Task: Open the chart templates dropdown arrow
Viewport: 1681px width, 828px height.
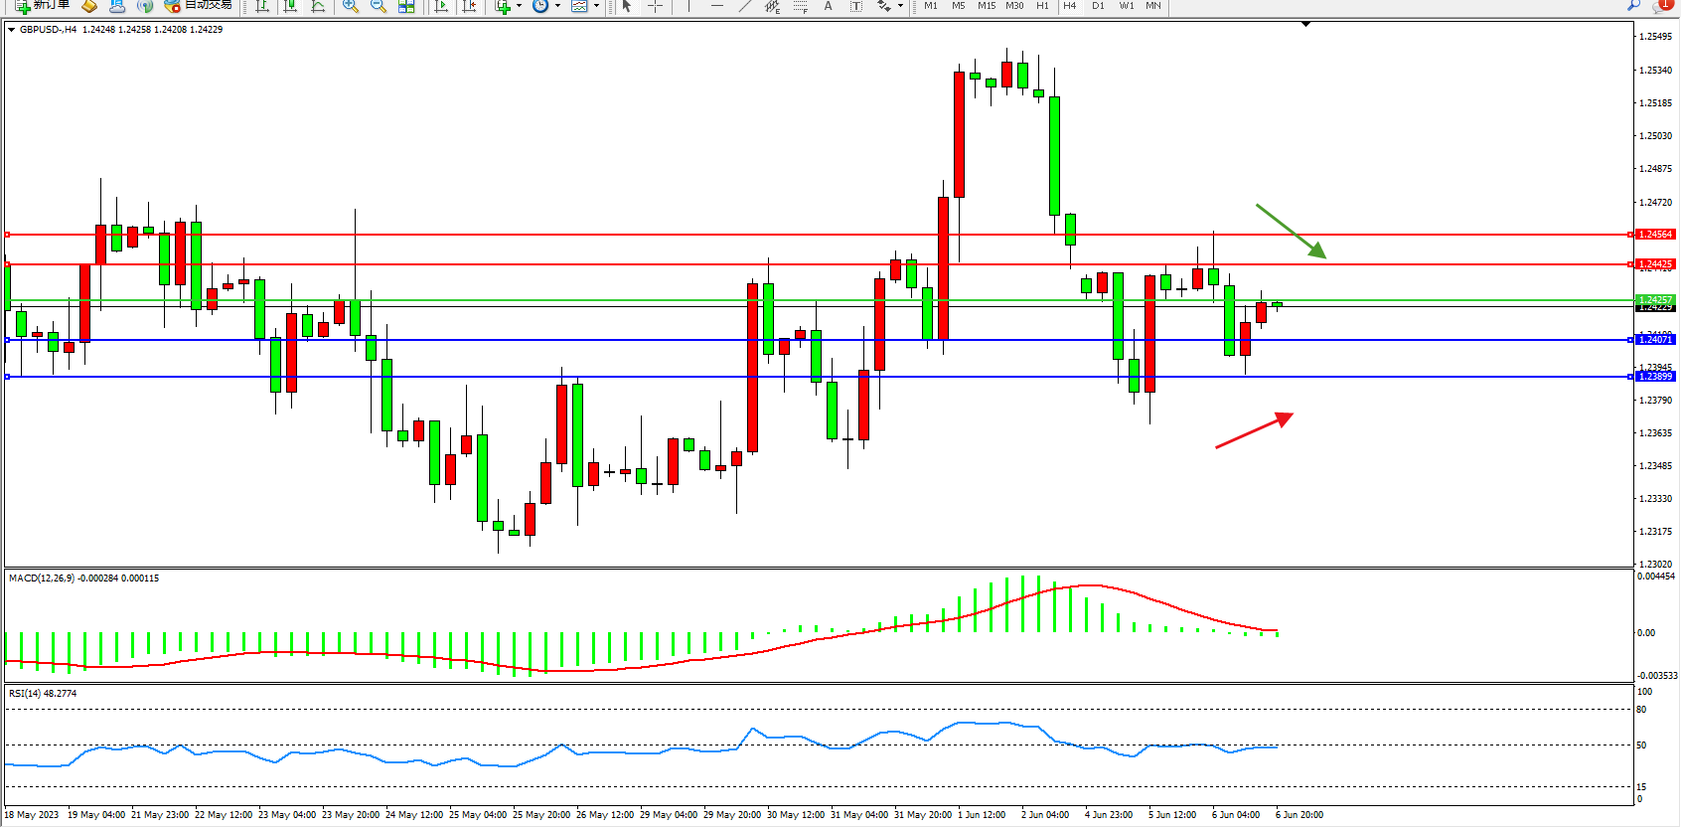Action: 596,6
